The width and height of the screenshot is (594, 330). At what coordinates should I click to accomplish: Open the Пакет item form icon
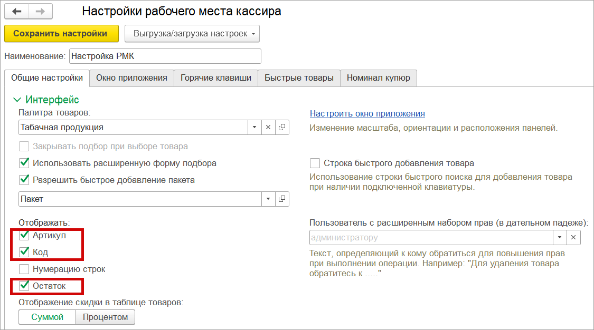point(282,199)
